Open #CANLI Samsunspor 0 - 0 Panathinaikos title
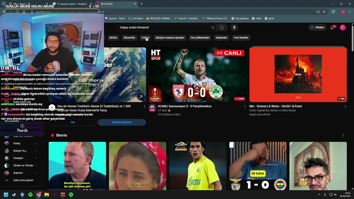Image resolution: width=354 pixels, height=199 pixels. [185, 106]
